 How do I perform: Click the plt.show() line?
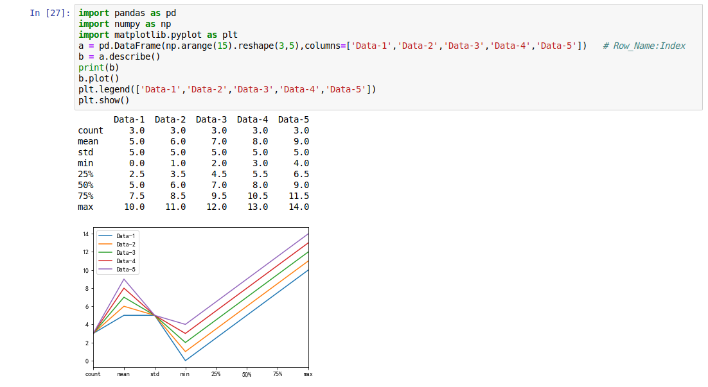(104, 100)
